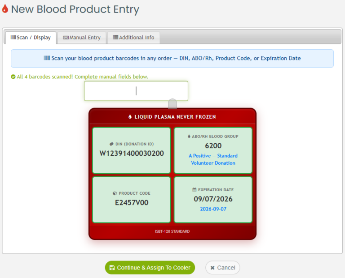Open the Manual Entry tab

[82, 38]
